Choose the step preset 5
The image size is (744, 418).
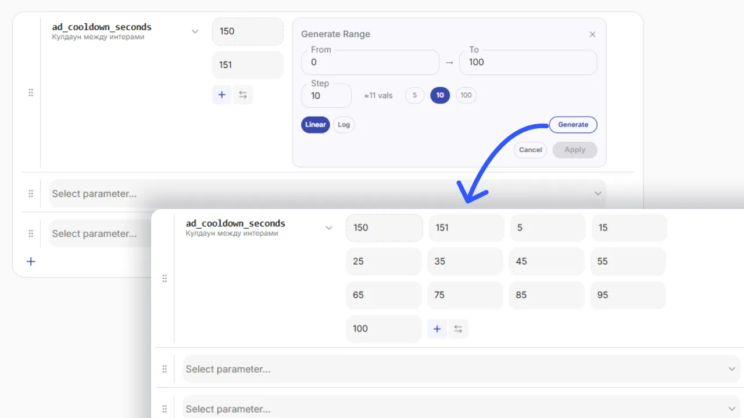414,96
